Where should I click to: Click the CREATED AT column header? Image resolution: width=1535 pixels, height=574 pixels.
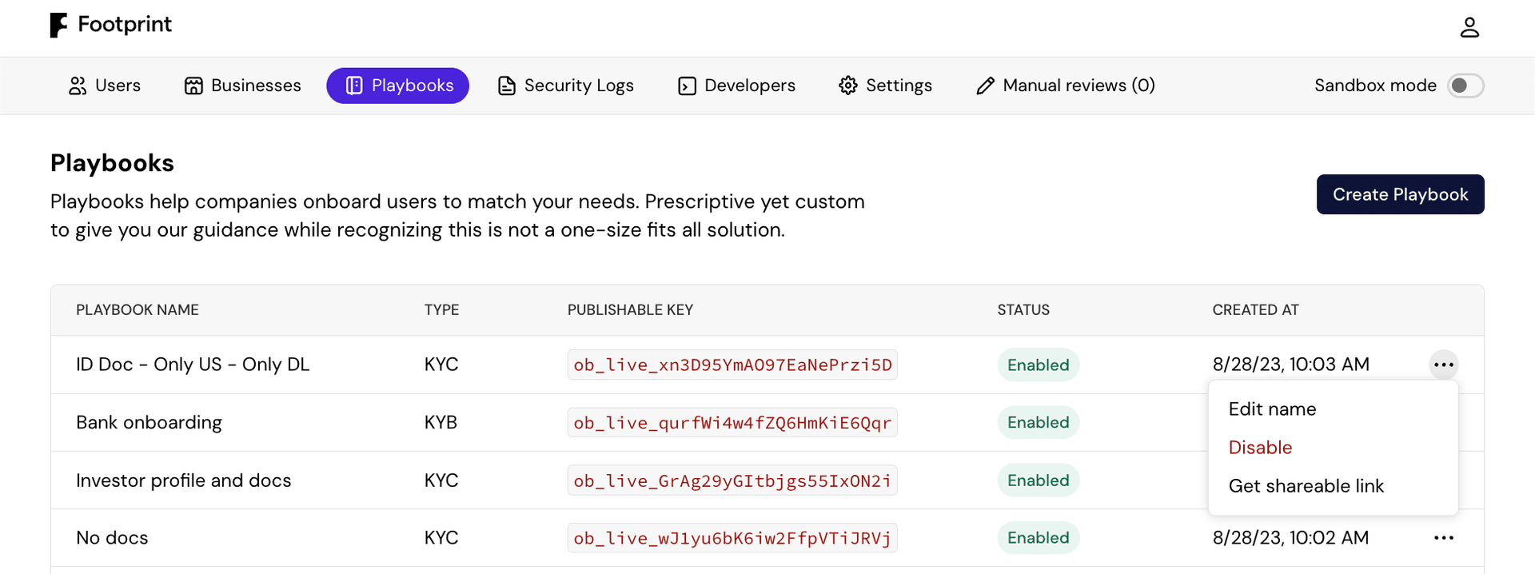[x=1255, y=310]
